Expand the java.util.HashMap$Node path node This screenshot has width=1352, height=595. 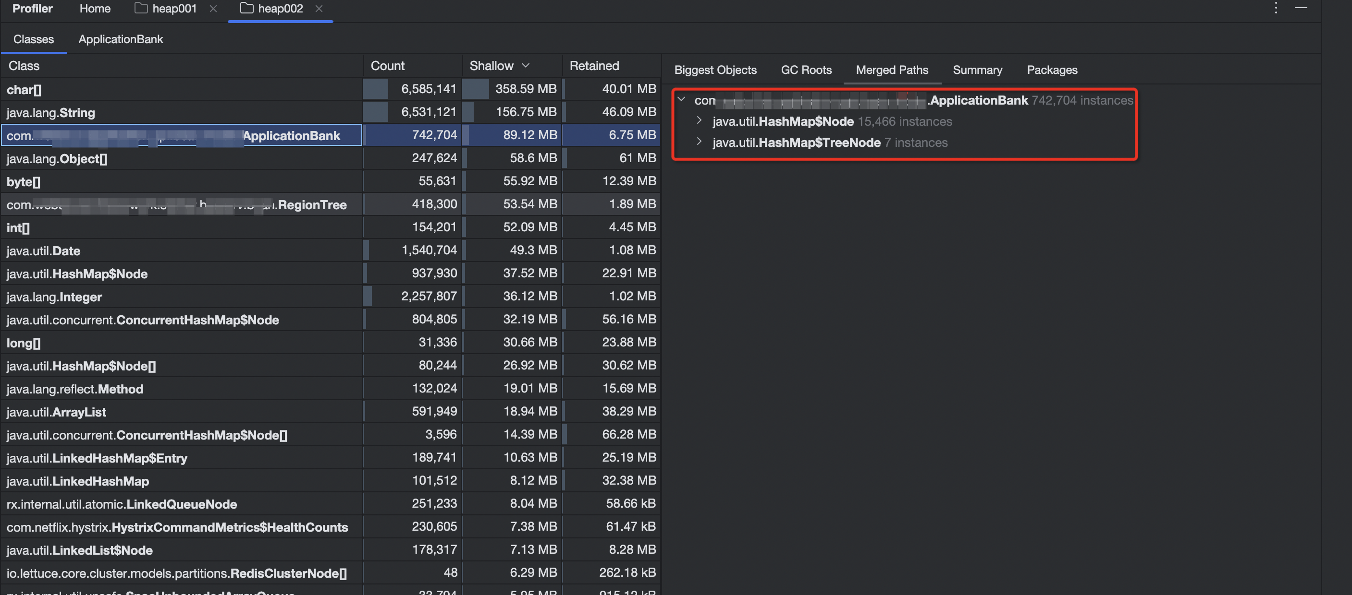699,121
